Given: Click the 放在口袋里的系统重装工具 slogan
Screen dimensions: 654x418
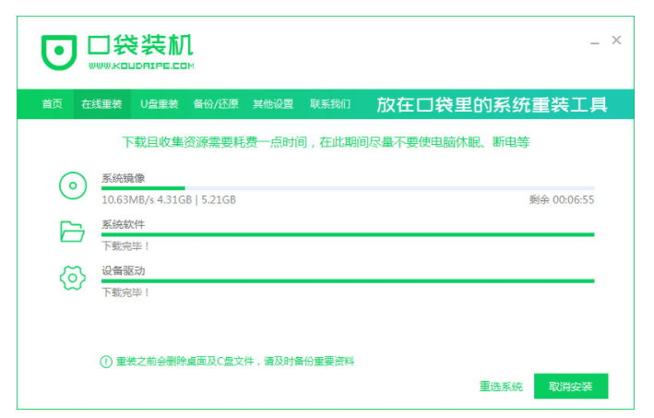Looking at the screenshot, I should click(492, 104).
